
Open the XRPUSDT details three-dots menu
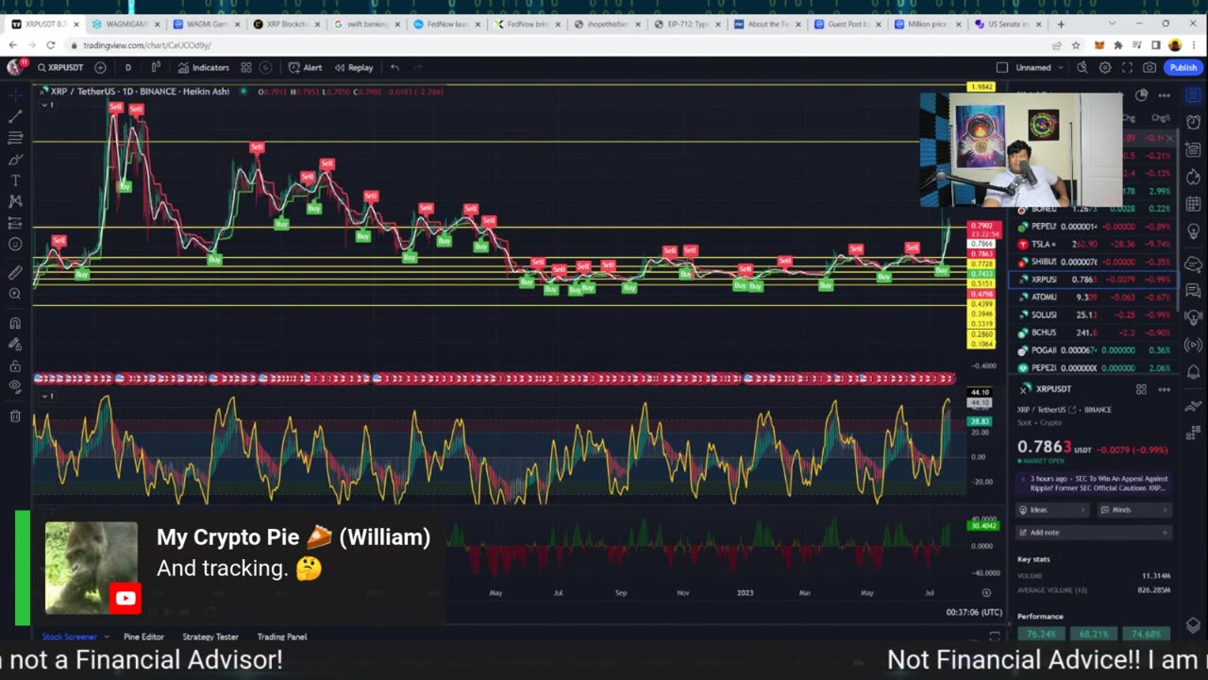[1165, 389]
